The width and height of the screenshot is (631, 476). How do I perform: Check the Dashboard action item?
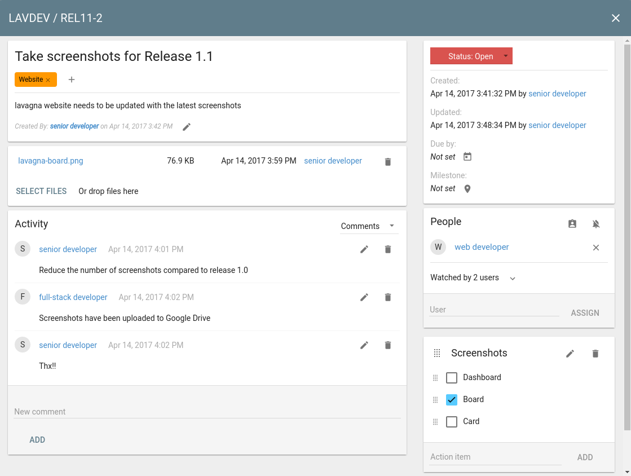pos(452,378)
